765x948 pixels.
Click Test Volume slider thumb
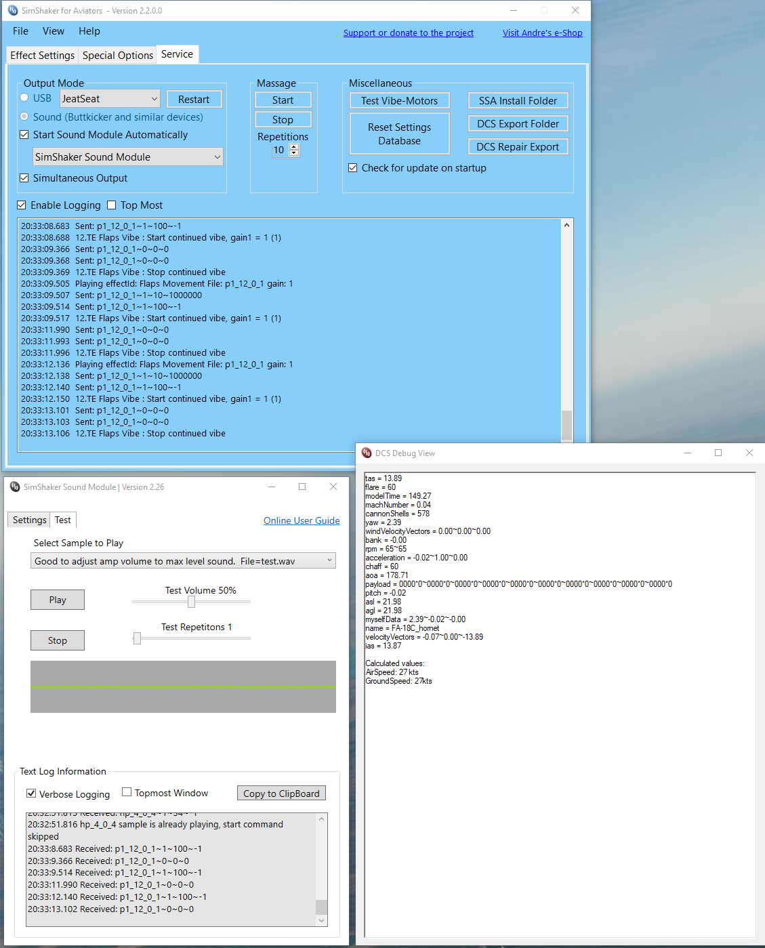[x=191, y=602]
